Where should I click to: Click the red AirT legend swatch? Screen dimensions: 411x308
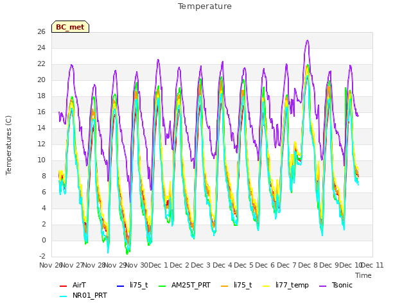pyautogui.click(x=63, y=286)
